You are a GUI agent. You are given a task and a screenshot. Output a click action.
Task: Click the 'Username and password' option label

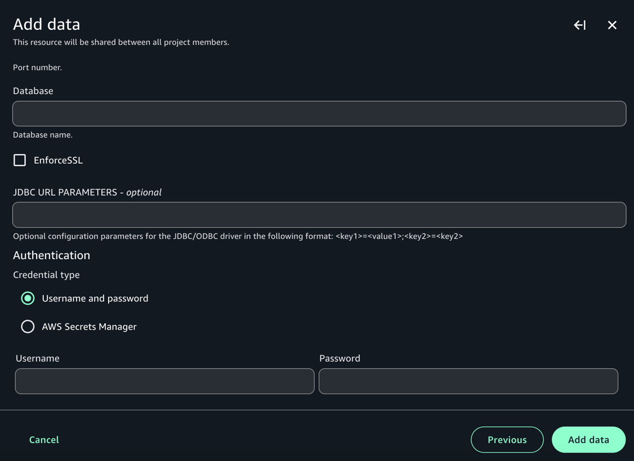coord(95,299)
